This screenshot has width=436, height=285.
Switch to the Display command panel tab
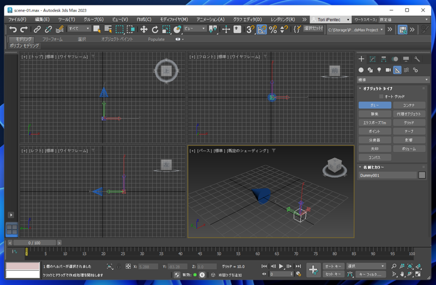tap(406, 59)
